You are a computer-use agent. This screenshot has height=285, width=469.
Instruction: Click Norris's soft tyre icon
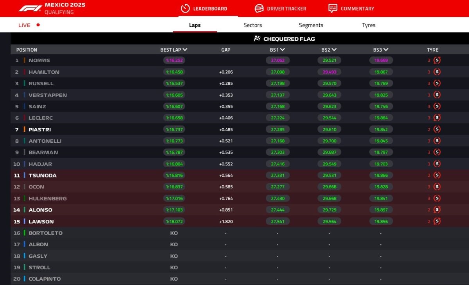click(437, 60)
